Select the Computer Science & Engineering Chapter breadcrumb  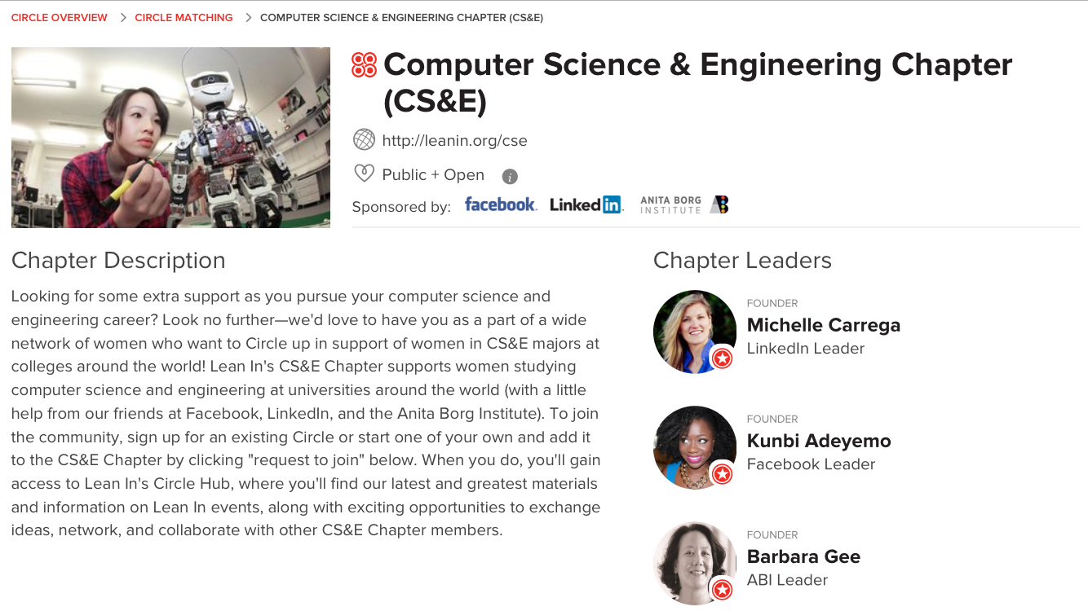click(x=401, y=17)
